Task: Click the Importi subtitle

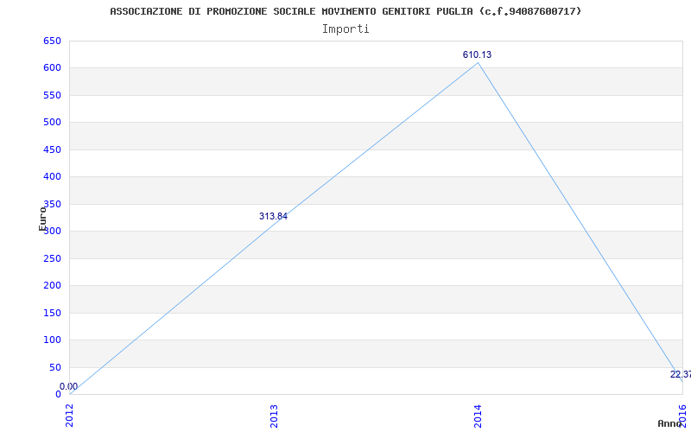Action: tap(345, 29)
